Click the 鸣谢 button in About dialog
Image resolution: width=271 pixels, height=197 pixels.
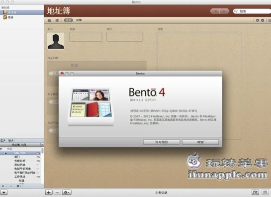pos(200,142)
